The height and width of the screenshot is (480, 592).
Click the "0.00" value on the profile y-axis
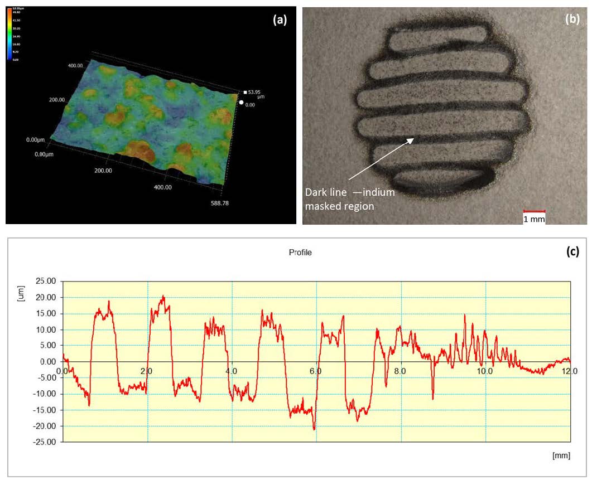pyautogui.click(x=47, y=362)
